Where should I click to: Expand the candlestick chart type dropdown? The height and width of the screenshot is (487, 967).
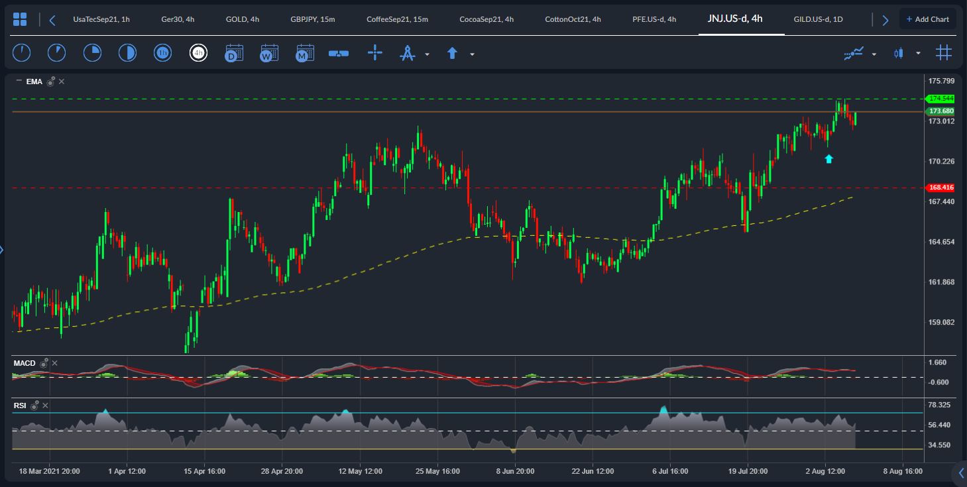(918, 54)
